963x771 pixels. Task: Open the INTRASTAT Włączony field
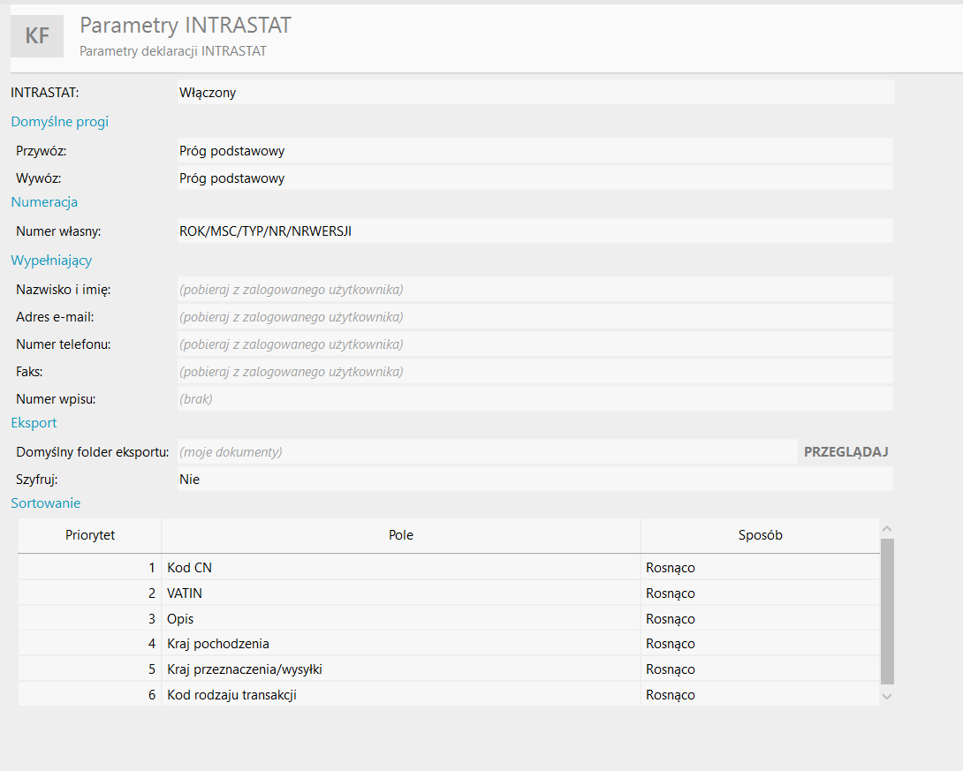pos(535,92)
